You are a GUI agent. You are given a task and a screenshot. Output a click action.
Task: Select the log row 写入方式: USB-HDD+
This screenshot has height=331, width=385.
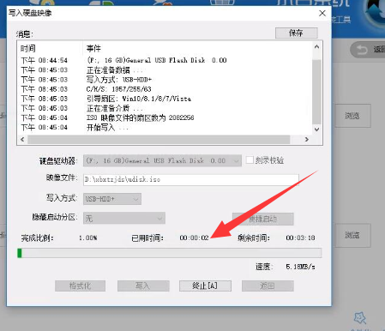165,80
